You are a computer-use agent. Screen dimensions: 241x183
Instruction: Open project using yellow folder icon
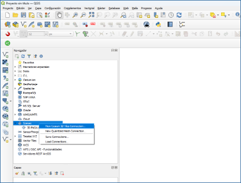click(x=15, y=15)
